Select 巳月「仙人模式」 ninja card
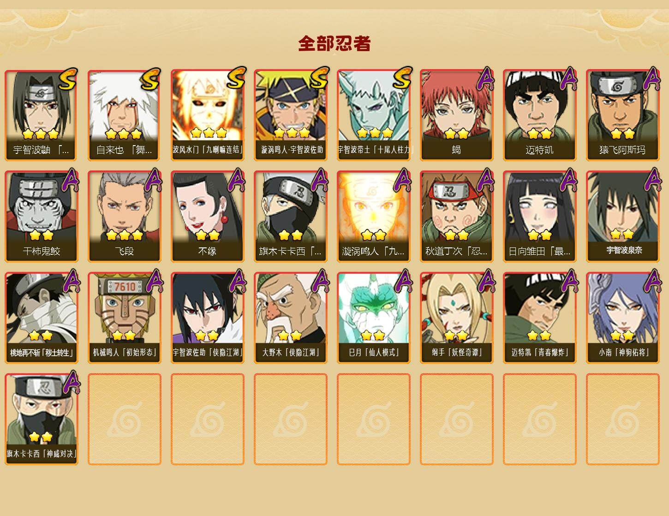Image resolution: width=669 pixels, height=516 pixels. [x=373, y=318]
